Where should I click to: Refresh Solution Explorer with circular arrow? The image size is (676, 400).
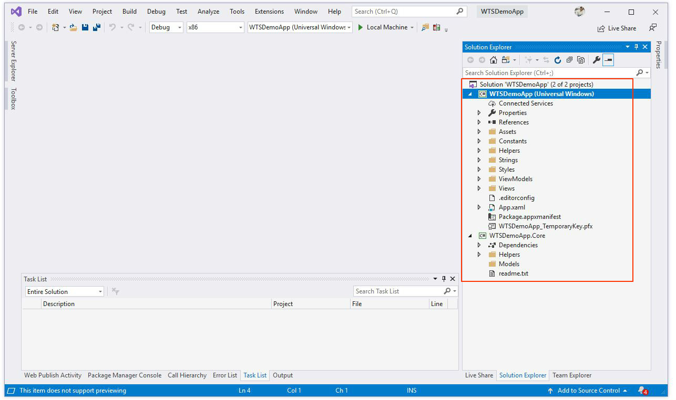(x=558, y=60)
